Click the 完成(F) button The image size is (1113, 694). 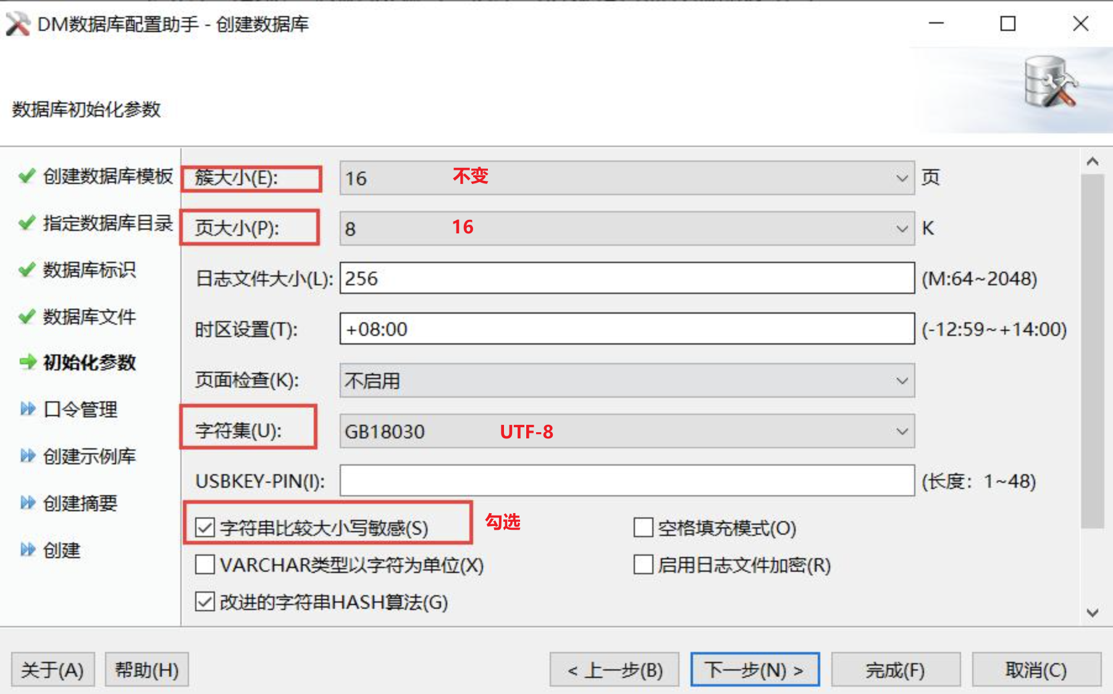click(x=896, y=669)
